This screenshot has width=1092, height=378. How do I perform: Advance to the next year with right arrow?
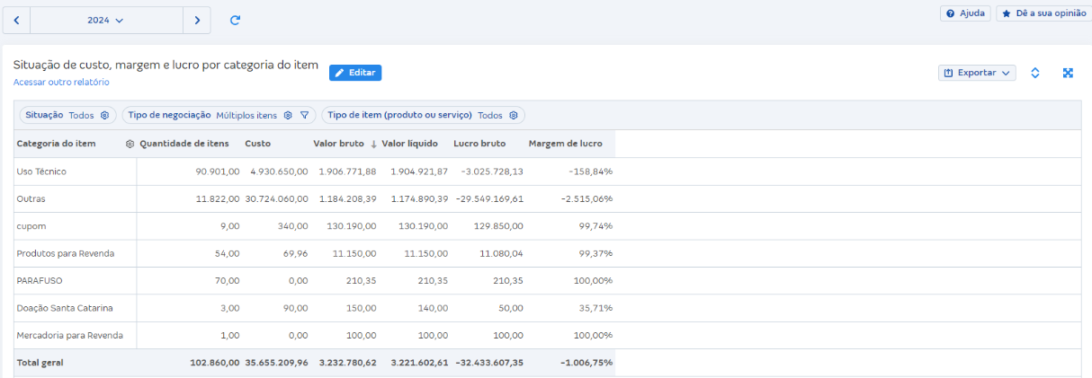pyautogui.click(x=197, y=20)
